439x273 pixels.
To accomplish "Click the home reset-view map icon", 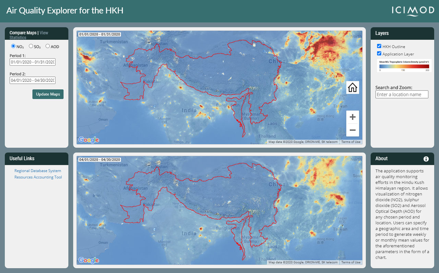I will click(x=353, y=88).
